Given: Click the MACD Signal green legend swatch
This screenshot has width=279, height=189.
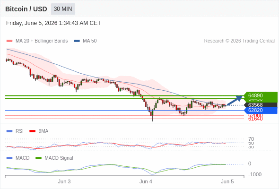Looking at the screenshot, I should (x=38, y=158).
